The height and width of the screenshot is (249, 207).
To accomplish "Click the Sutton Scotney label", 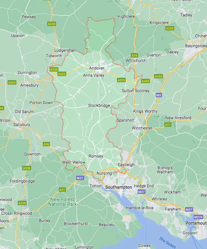I will click(136, 91).
